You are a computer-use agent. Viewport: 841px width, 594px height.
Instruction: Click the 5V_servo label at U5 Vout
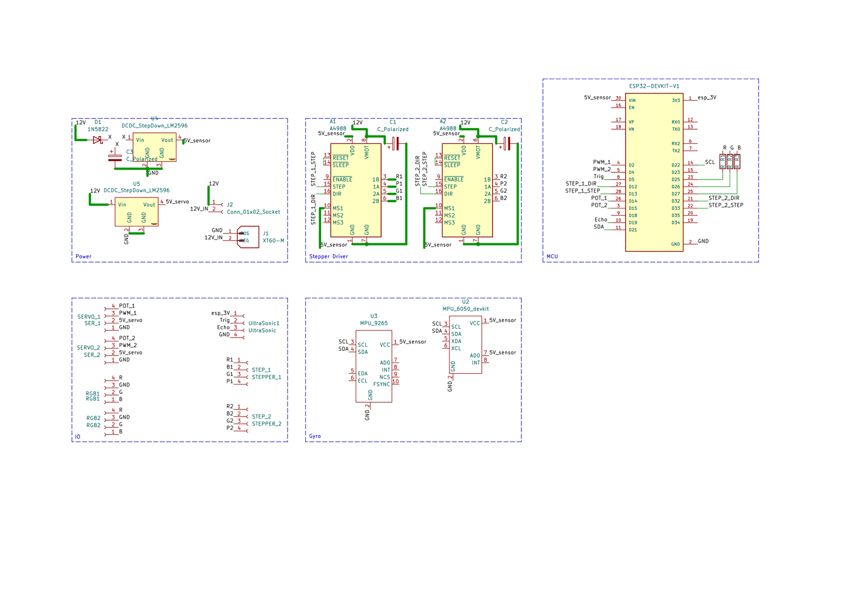177,202
